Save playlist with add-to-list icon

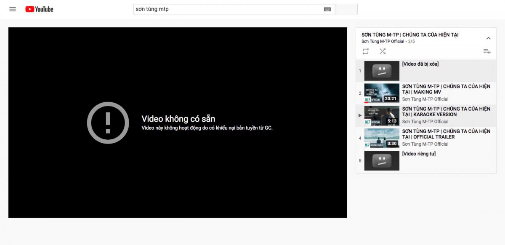point(487,51)
